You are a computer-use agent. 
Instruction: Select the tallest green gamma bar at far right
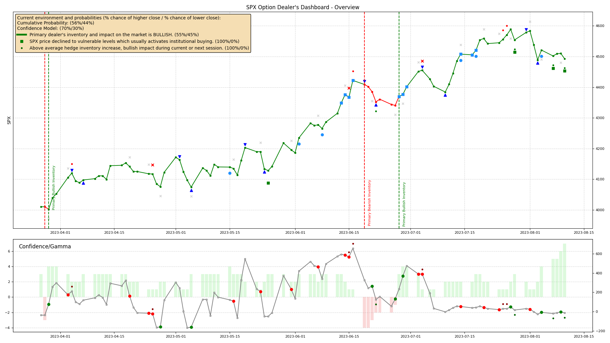point(565,270)
